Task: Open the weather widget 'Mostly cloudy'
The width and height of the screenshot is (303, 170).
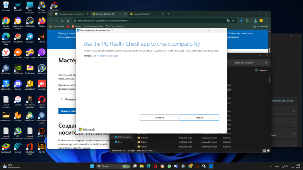Action: click(x=11, y=166)
